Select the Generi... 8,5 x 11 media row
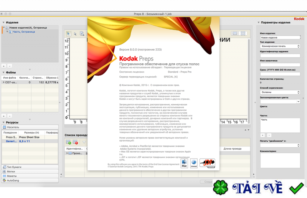Image resolution: width=307 pixels, height=198 pixels. (x=30, y=141)
